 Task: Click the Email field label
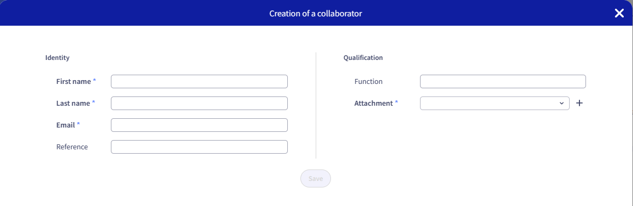point(66,125)
